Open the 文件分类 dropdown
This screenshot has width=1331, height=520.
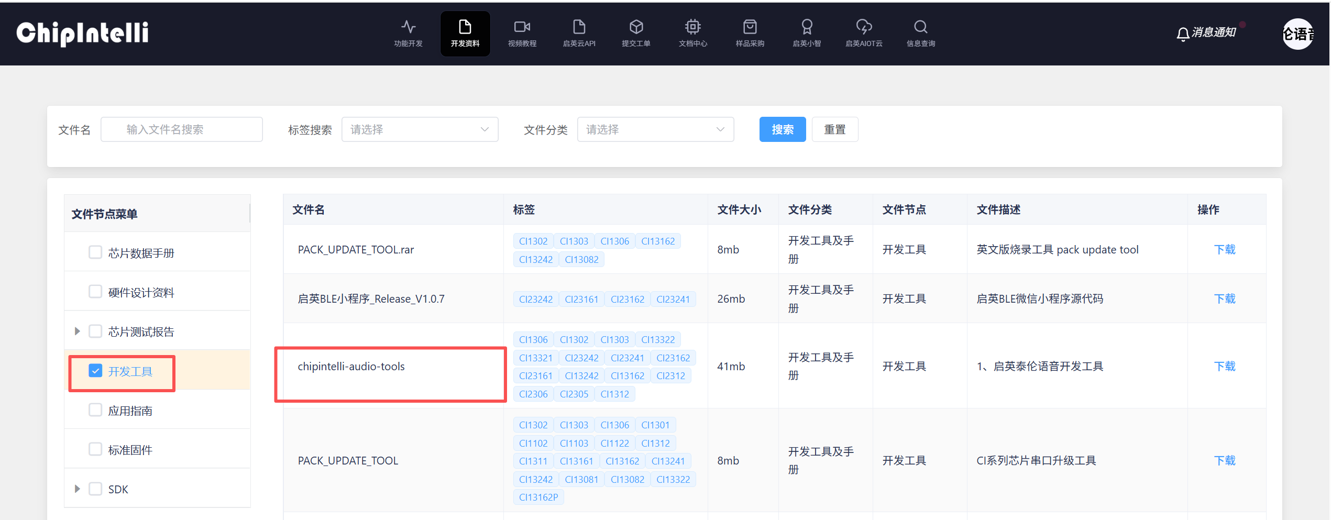pyautogui.click(x=655, y=129)
